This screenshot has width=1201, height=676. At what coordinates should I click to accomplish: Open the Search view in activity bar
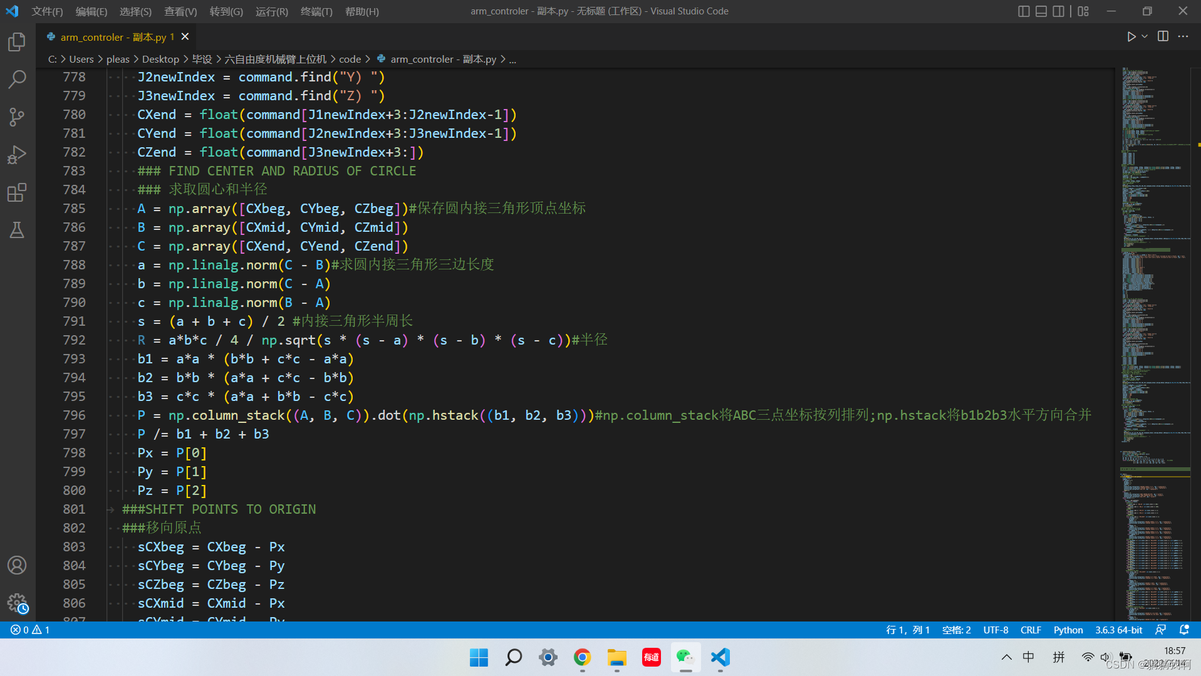coord(17,80)
